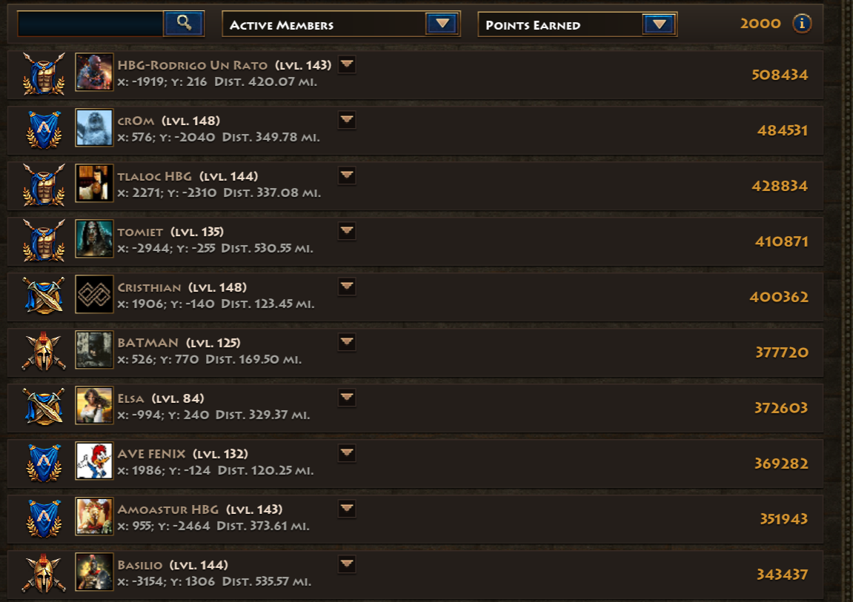
Task: Select HBG-Rodrigo Un Rato's armor rank emblem
Action: [x=44, y=74]
